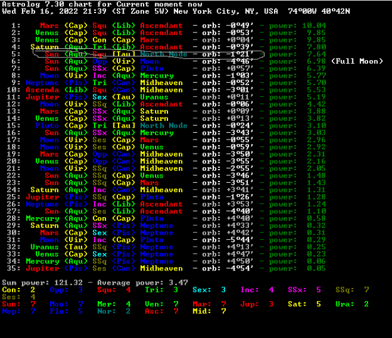Click 'Pluto' at end of row 7
392x338 pixels.
click(152, 68)
